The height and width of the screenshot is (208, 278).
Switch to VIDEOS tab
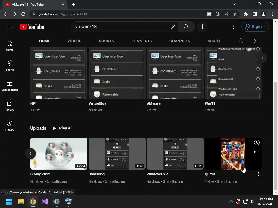74,41
